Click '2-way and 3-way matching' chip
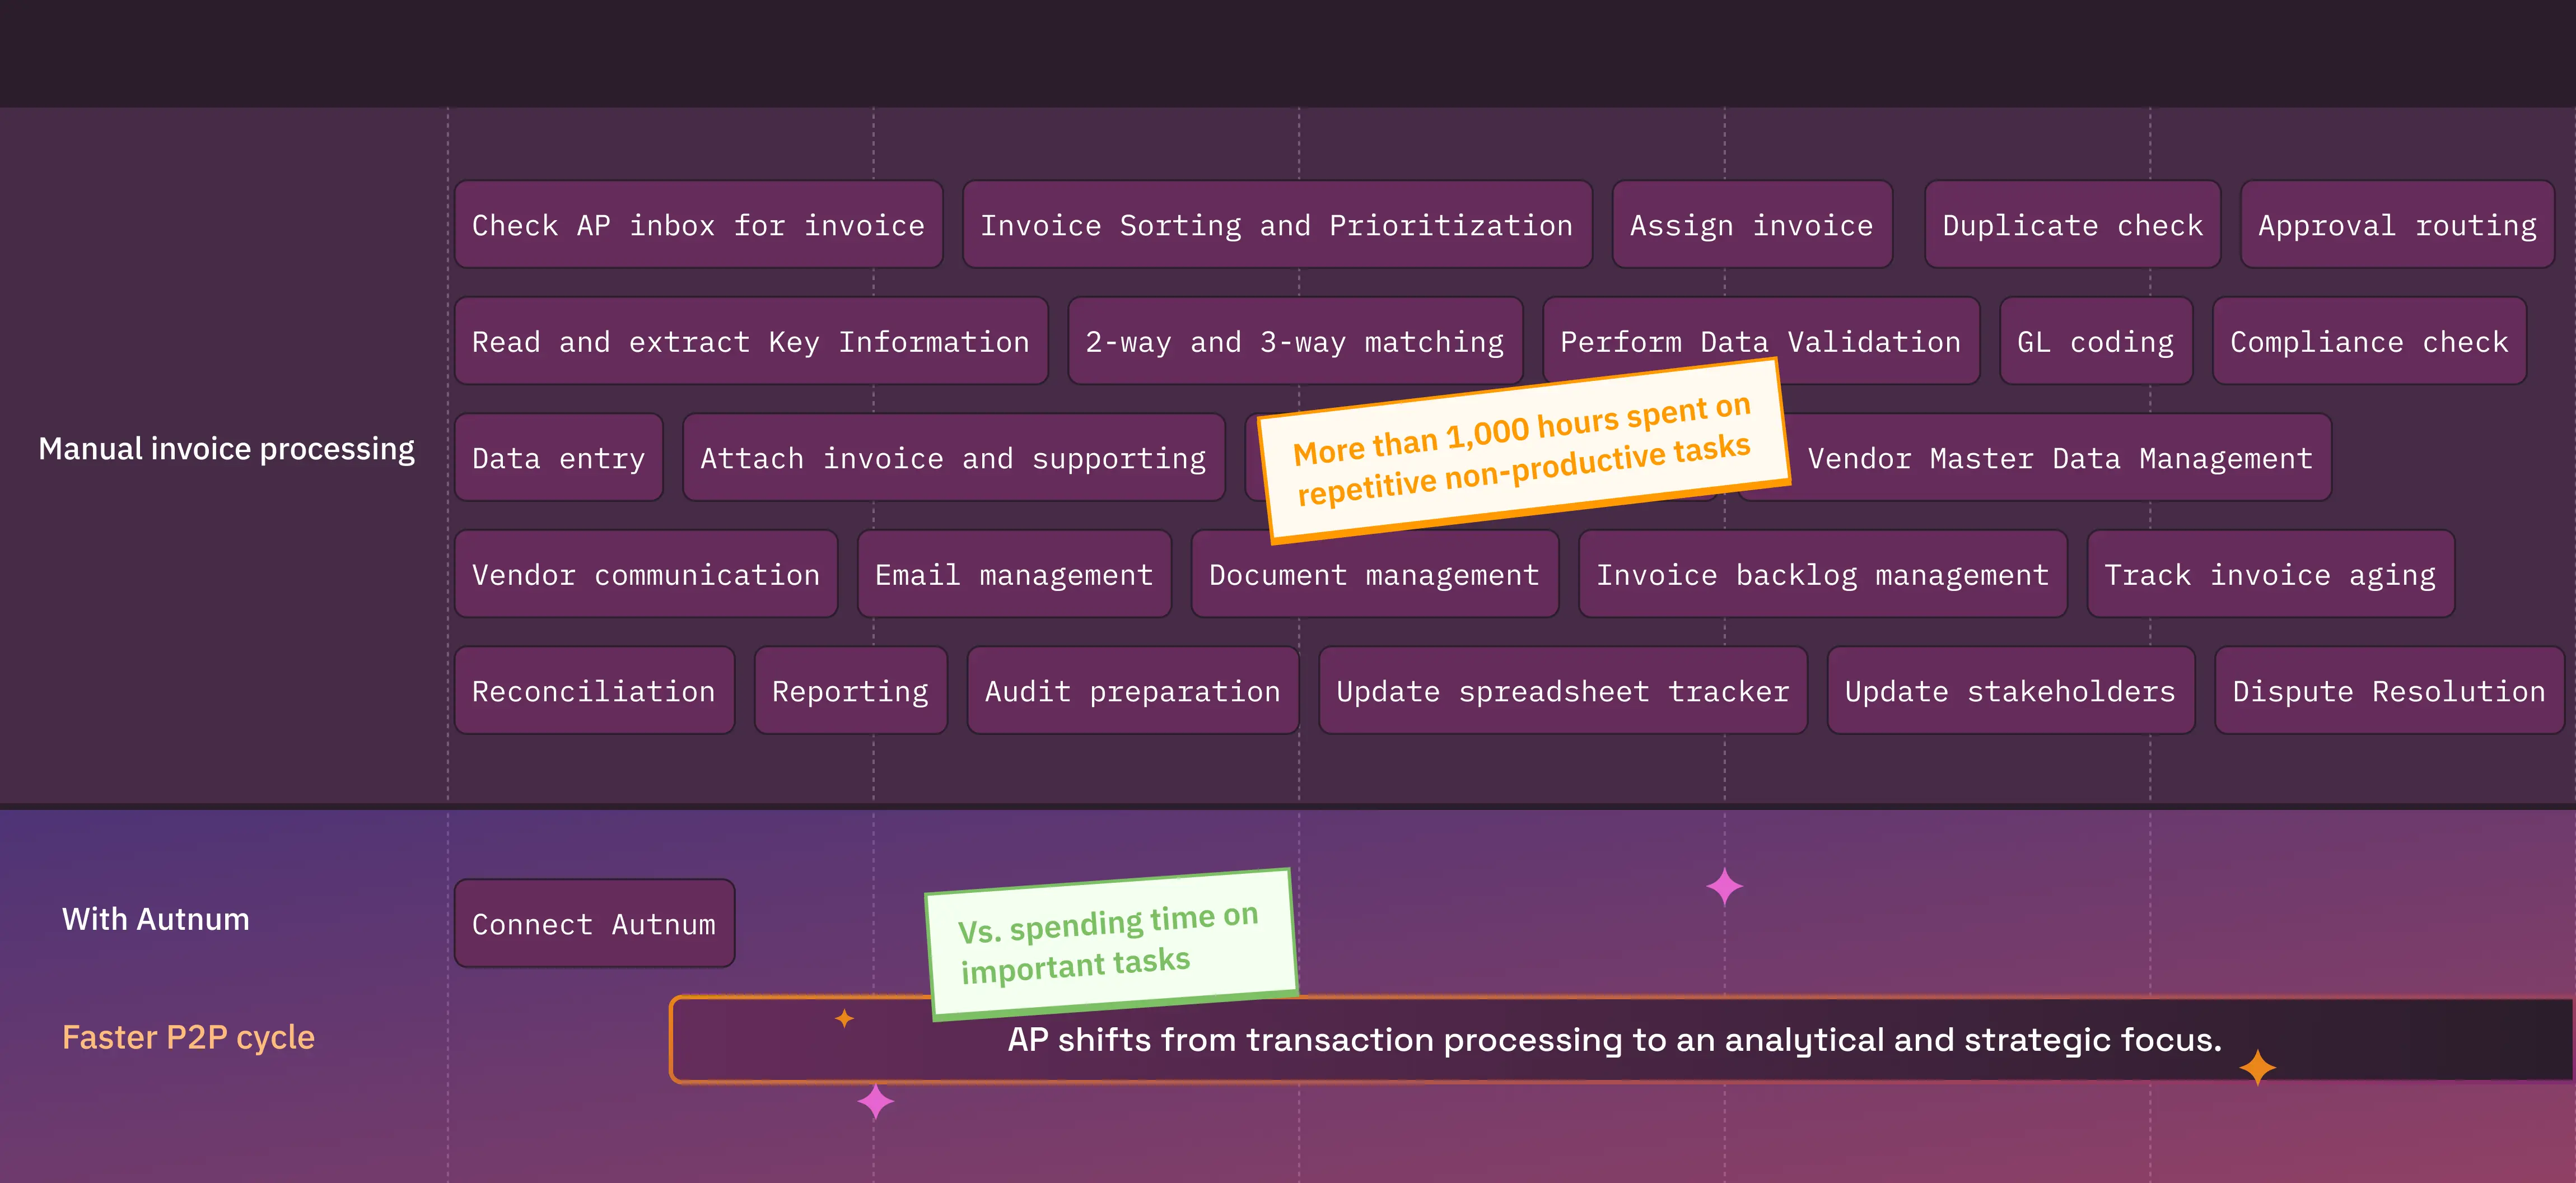 coord(1295,341)
